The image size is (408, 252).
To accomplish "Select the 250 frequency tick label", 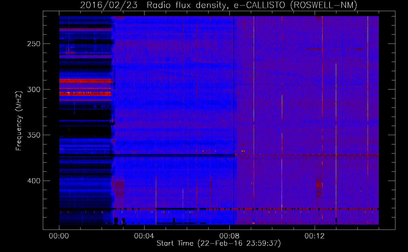I will (34, 44).
